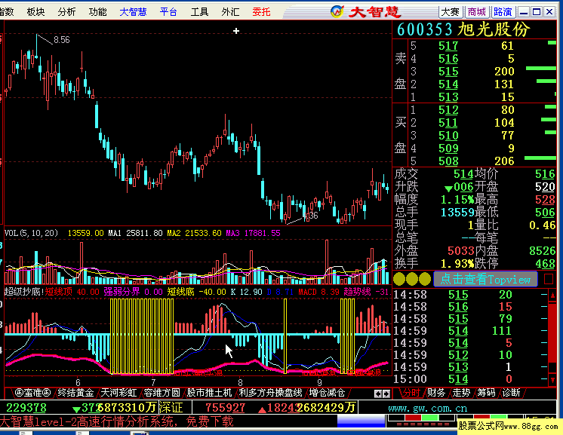Select the 增仓减仓 indicator tab
563x435 pixels.
coord(327,393)
